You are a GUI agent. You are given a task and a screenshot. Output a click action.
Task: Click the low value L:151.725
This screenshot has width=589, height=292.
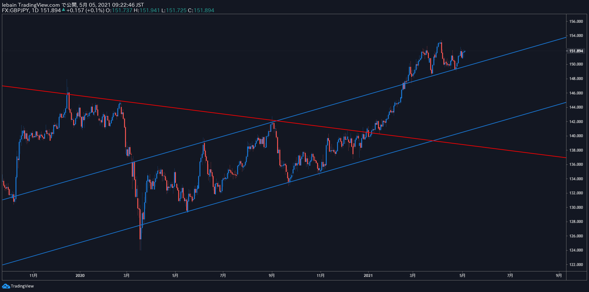174,10
